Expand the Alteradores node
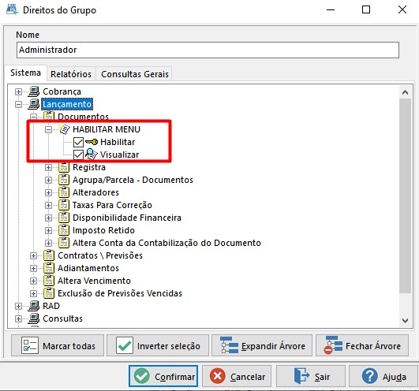This screenshot has width=419, height=391. point(48,192)
